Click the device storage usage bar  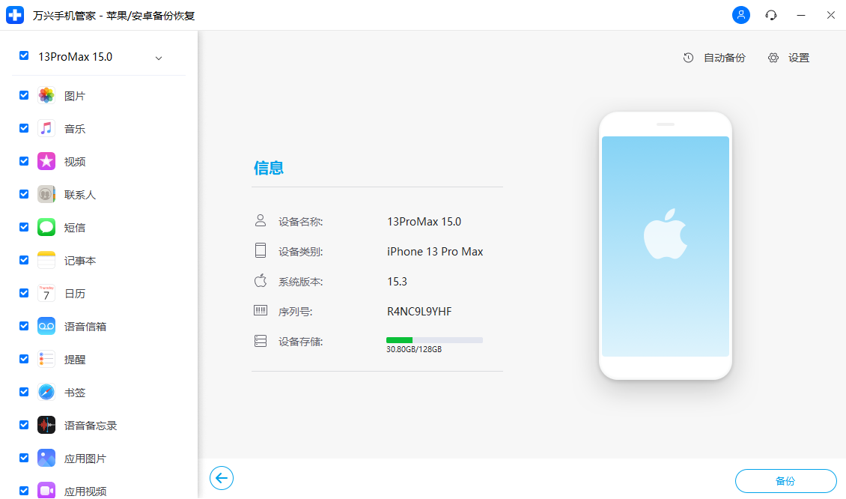(434, 340)
